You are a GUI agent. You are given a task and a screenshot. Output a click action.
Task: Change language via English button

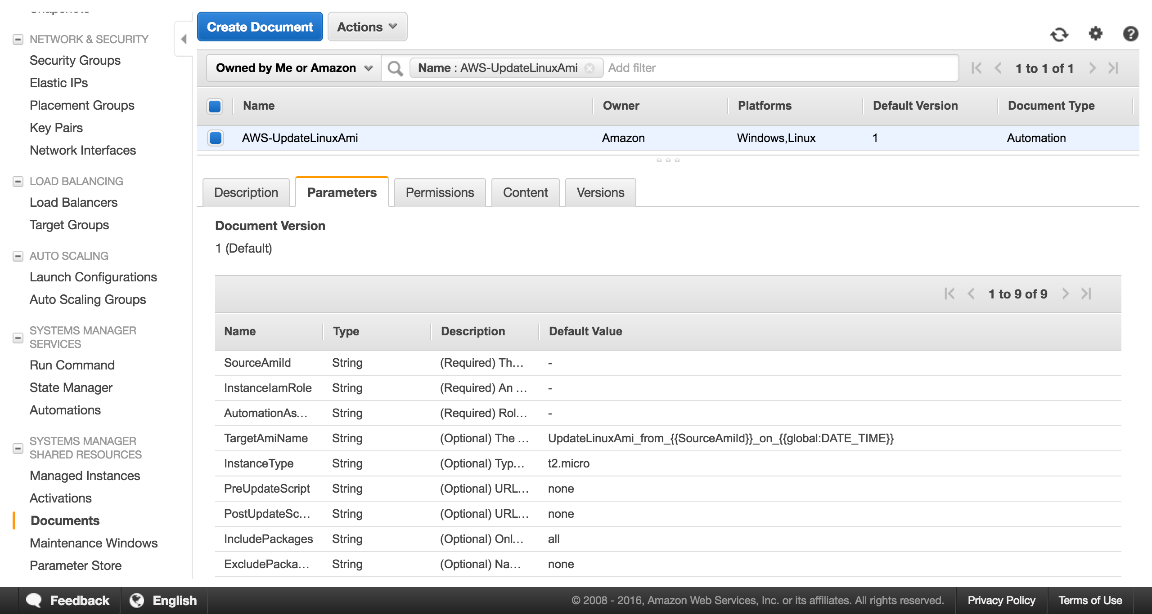point(175,601)
